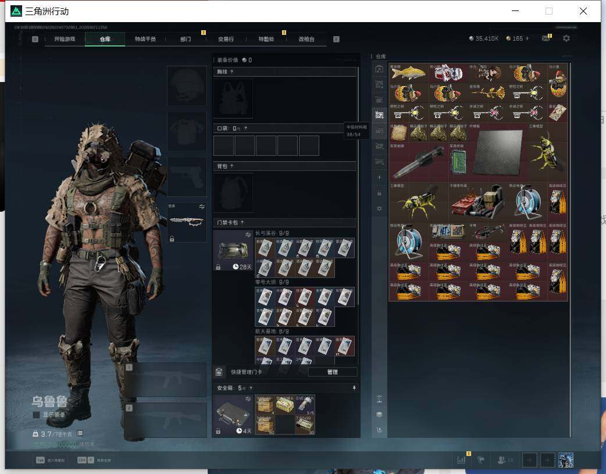Toggle the 显示装备 checkbox
The width and height of the screenshot is (606, 474).
coord(36,415)
